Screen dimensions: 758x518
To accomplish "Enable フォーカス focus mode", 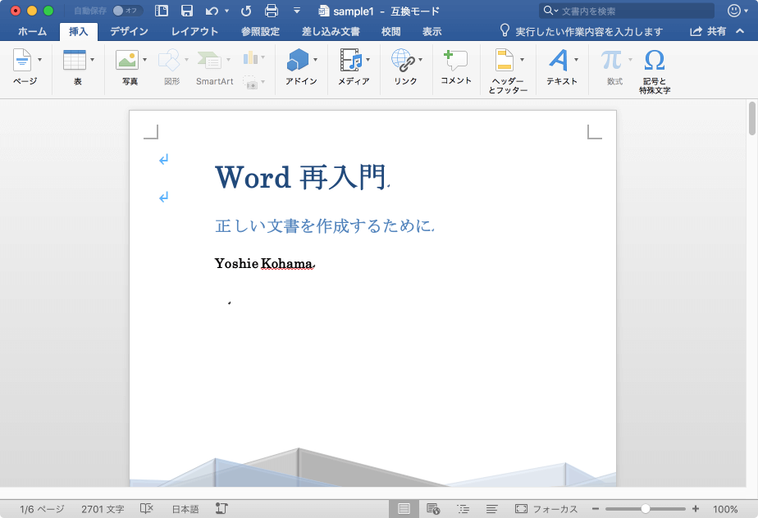I will (x=546, y=509).
